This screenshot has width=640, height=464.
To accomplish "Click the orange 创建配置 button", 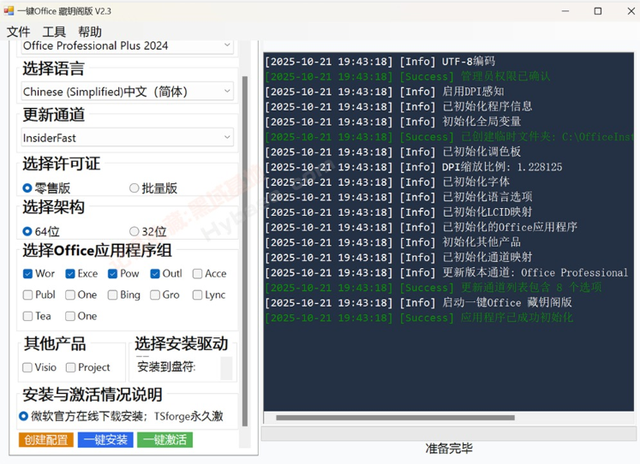I will pos(45,439).
